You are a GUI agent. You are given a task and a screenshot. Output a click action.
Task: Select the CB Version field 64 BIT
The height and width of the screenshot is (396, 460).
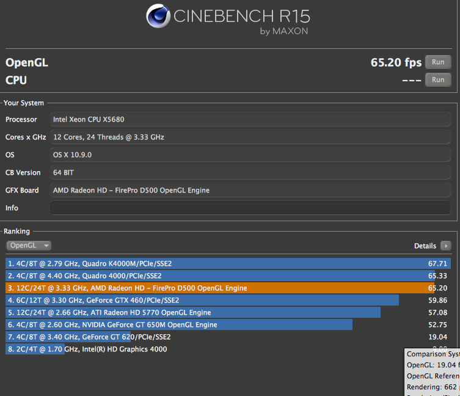(x=250, y=172)
